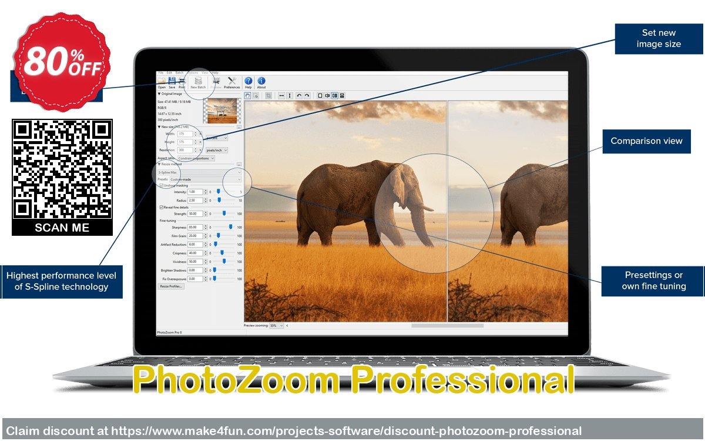Click New size options ellipsis button
This screenshot has height=441, width=705.
(x=239, y=127)
